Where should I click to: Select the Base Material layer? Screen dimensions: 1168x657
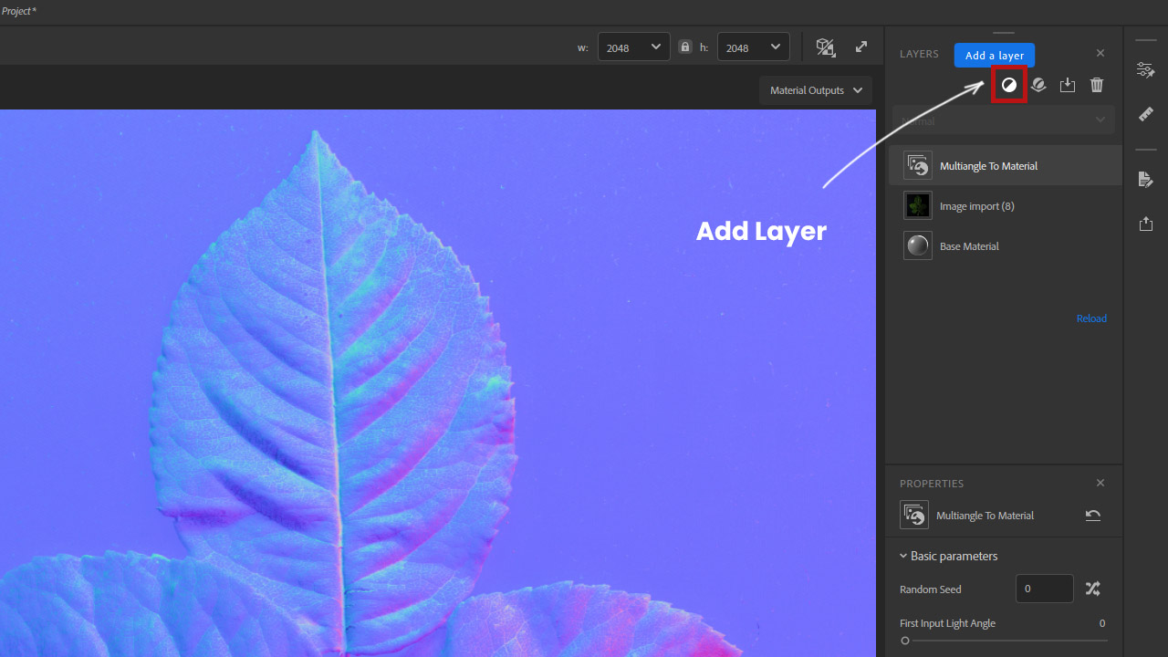pyautogui.click(x=969, y=246)
